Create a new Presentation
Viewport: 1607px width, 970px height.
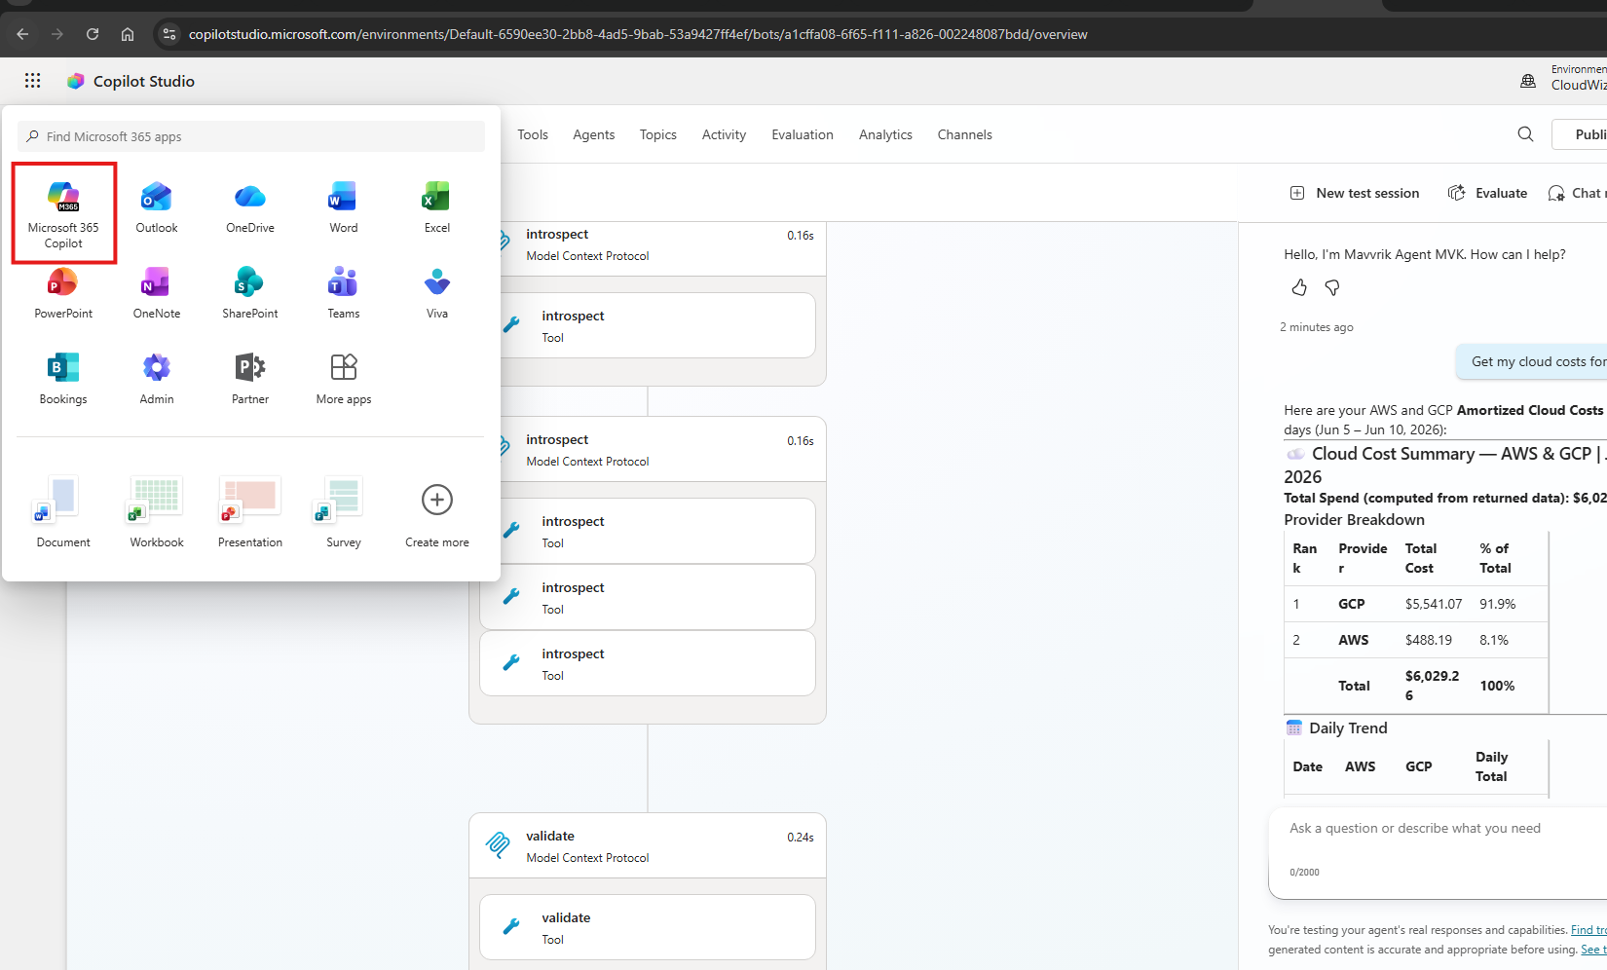click(x=250, y=513)
